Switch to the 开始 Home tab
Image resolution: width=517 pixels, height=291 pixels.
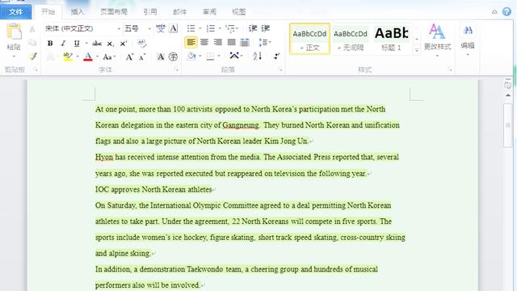(48, 12)
